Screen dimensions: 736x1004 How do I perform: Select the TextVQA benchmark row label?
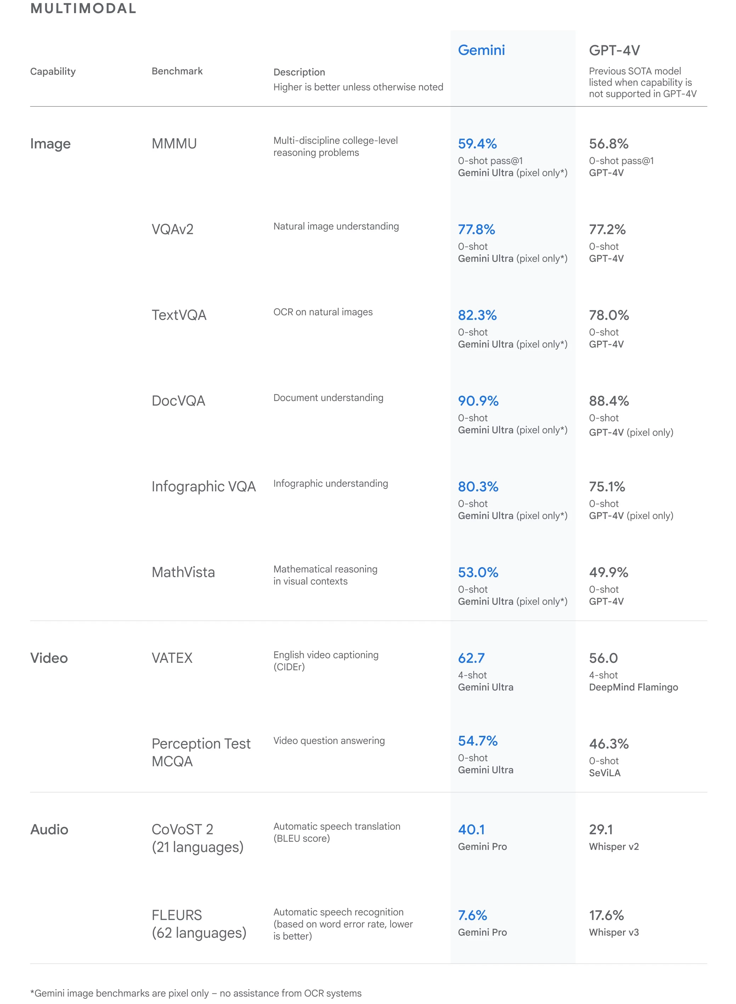tap(179, 315)
